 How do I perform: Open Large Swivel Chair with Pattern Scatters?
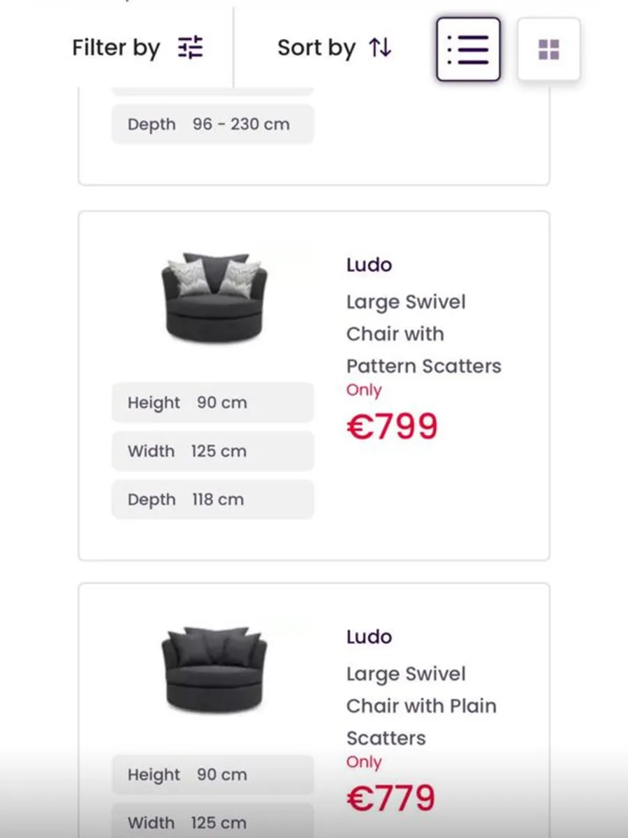point(423,334)
